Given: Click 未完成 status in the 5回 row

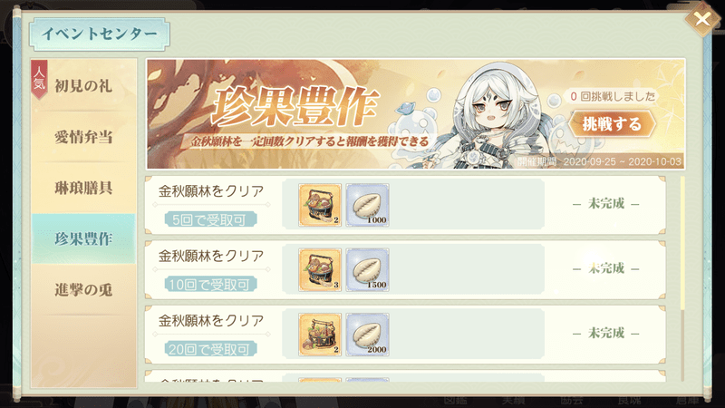Looking at the screenshot, I should tap(606, 203).
